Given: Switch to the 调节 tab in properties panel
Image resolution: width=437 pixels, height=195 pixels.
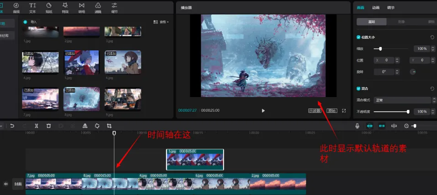Looking at the screenshot, I should pos(391,8).
